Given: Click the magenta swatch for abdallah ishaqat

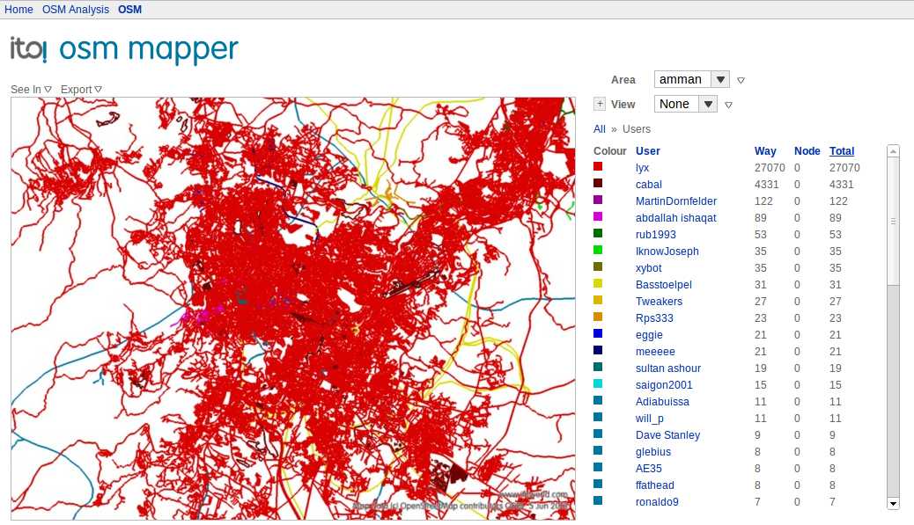Looking at the screenshot, I should tap(598, 216).
